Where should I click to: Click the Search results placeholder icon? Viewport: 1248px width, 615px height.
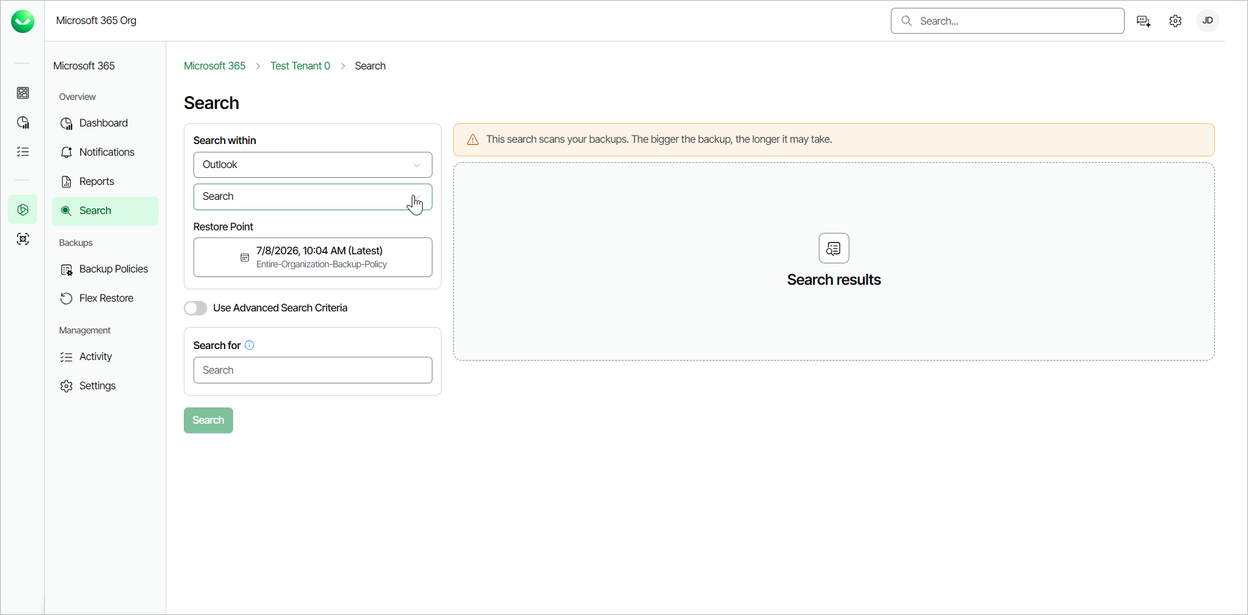[834, 248]
